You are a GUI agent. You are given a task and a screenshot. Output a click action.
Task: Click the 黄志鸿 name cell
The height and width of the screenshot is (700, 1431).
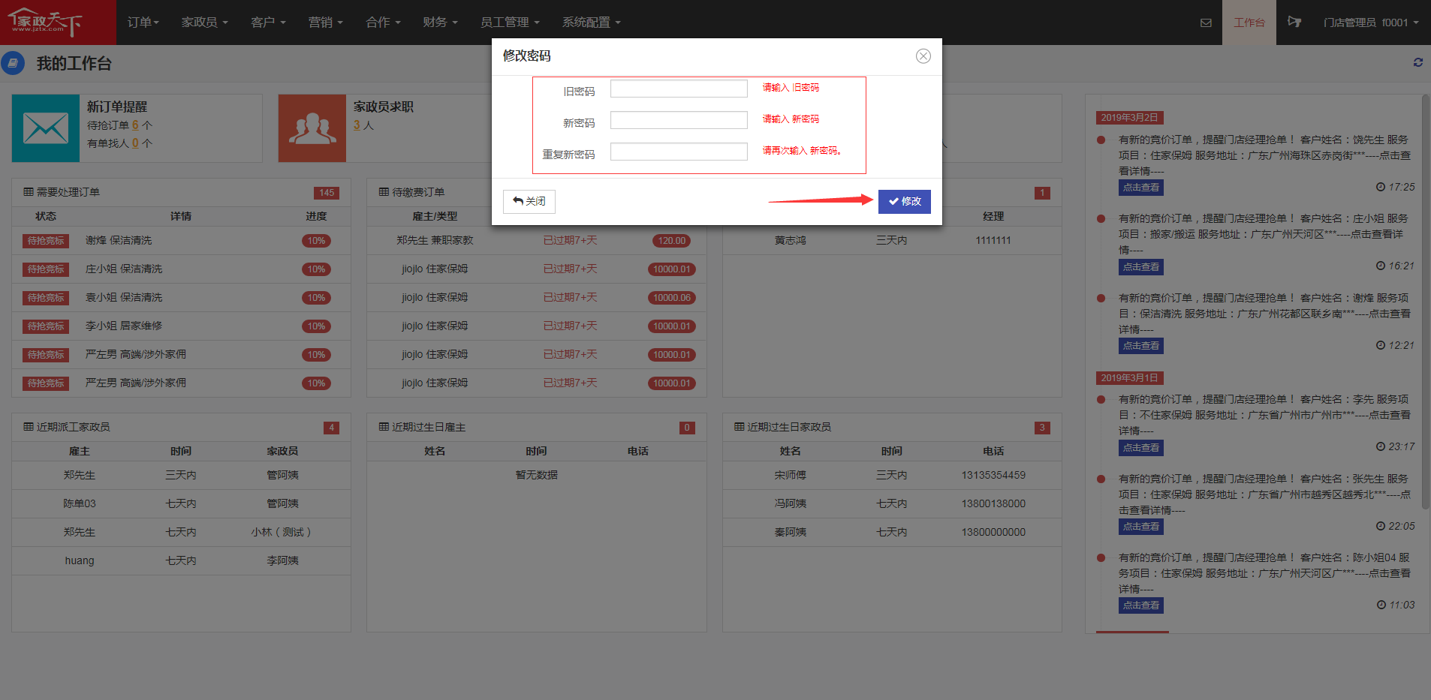tap(791, 241)
